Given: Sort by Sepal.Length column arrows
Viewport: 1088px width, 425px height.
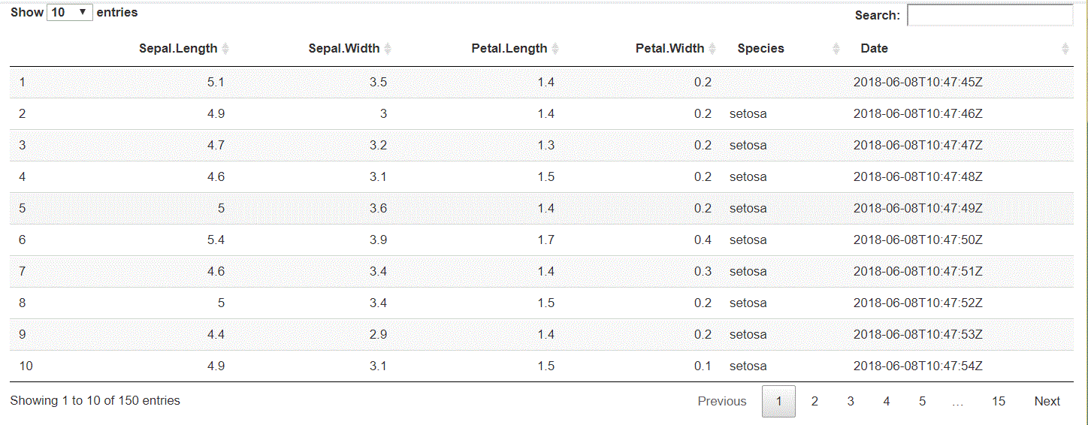Looking at the screenshot, I should (x=225, y=49).
